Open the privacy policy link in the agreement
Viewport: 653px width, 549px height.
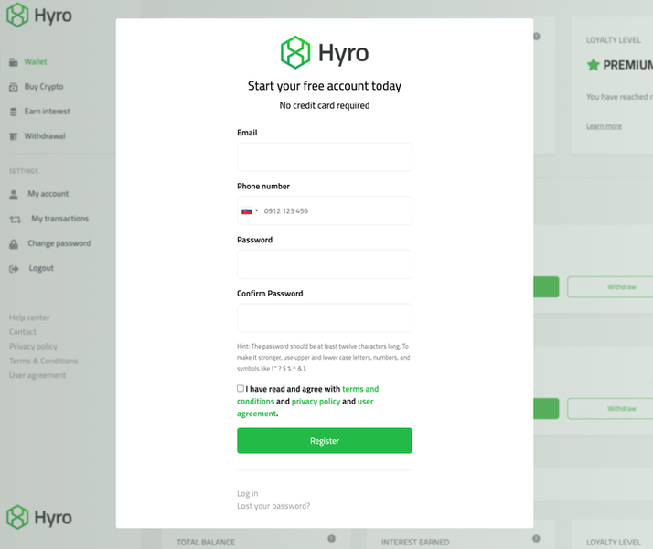point(316,401)
